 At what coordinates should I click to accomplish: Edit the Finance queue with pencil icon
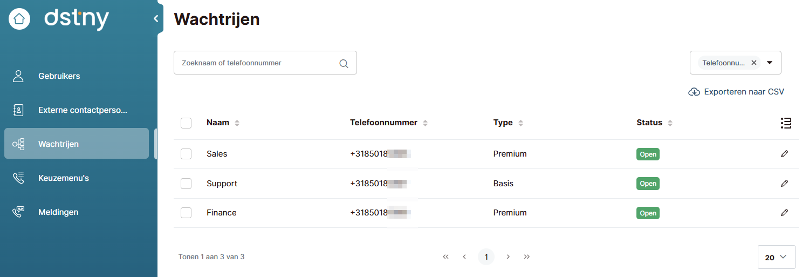(x=784, y=213)
